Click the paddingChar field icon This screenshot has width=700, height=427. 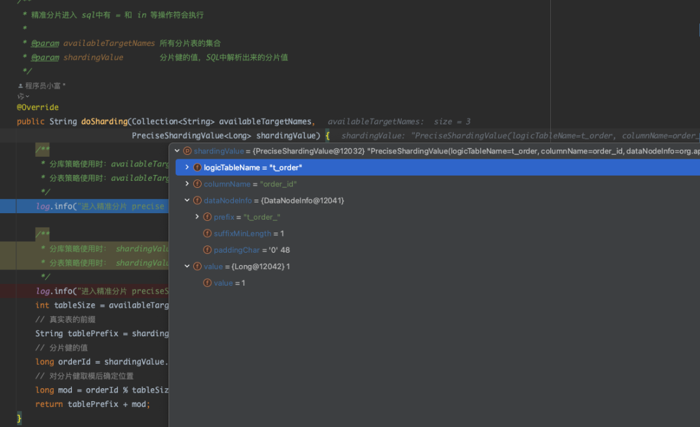(207, 250)
